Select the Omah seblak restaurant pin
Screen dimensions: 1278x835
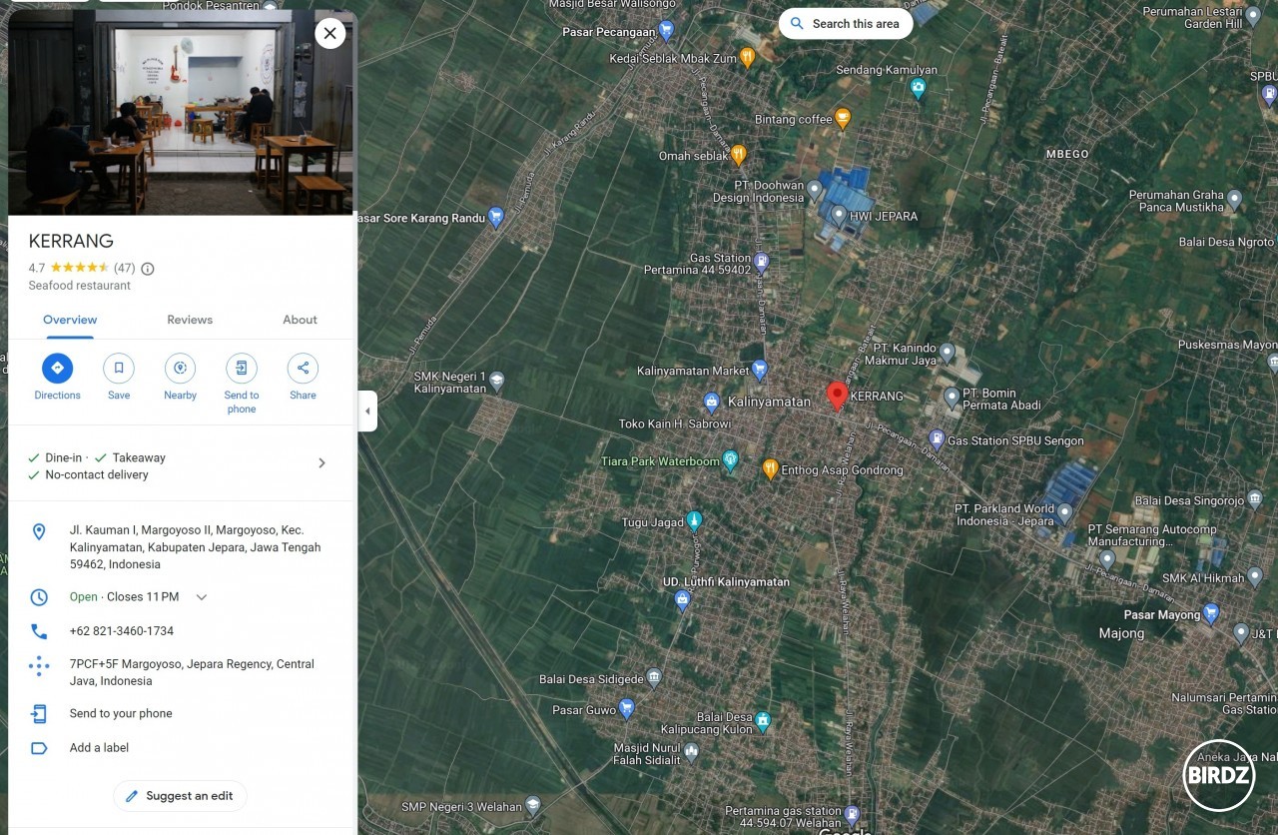tap(739, 155)
